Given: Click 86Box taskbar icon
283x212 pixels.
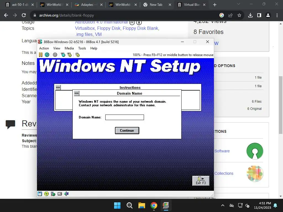Looking at the screenshot, I should [166, 205].
